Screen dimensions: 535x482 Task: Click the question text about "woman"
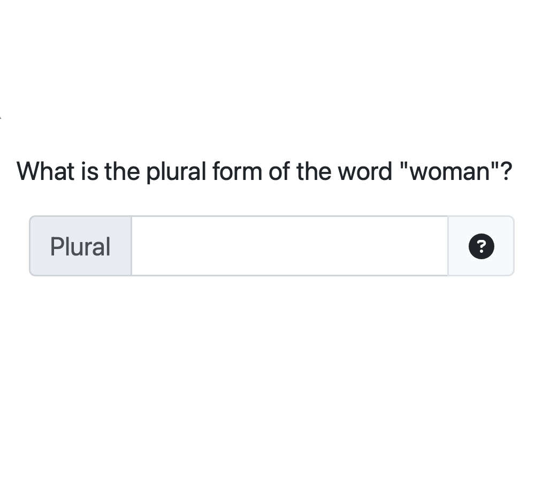click(x=264, y=172)
